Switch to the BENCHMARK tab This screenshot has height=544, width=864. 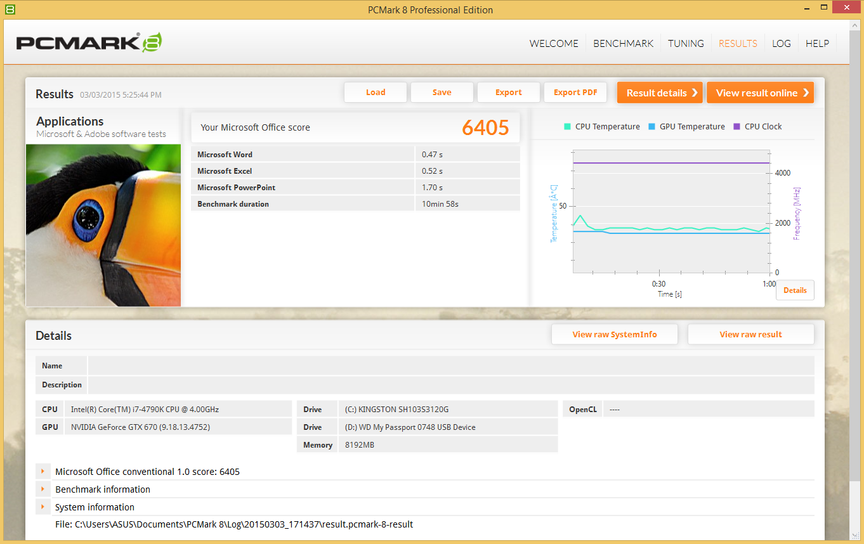click(623, 44)
